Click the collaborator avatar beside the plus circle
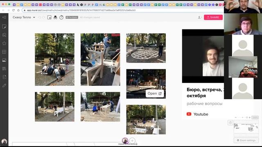Image resolution: width=262 pixels, height=147 pixels. point(125,140)
